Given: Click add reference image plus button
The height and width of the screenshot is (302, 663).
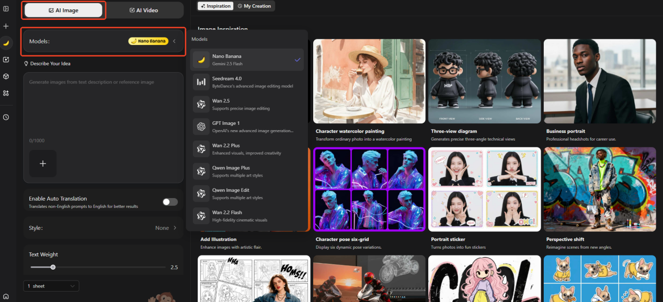Looking at the screenshot, I should [x=43, y=164].
